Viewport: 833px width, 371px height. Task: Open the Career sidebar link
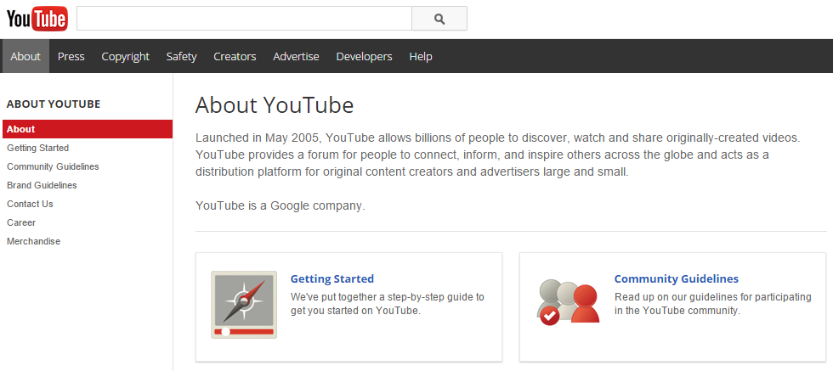[21, 222]
